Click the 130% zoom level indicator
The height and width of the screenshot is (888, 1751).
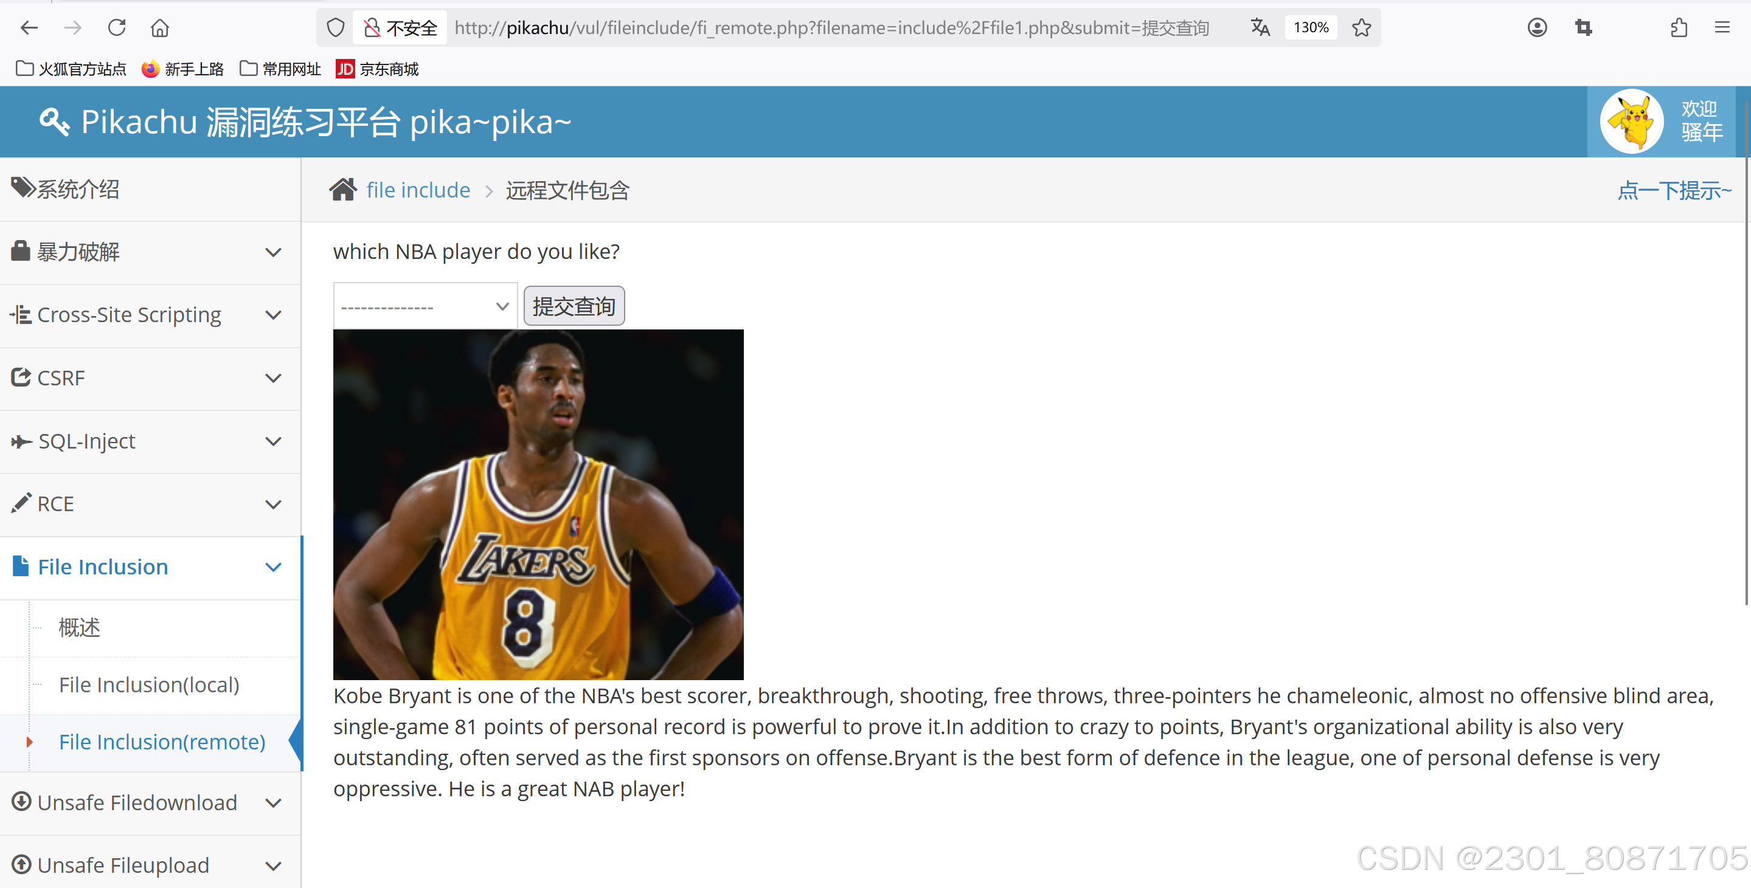[1311, 28]
